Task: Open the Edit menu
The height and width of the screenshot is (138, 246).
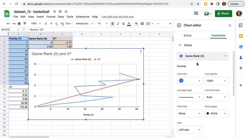Action: pyautogui.click(x=23, y=16)
